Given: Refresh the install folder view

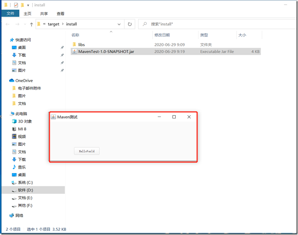Looking at the screenshot, I should pos(129,24).
